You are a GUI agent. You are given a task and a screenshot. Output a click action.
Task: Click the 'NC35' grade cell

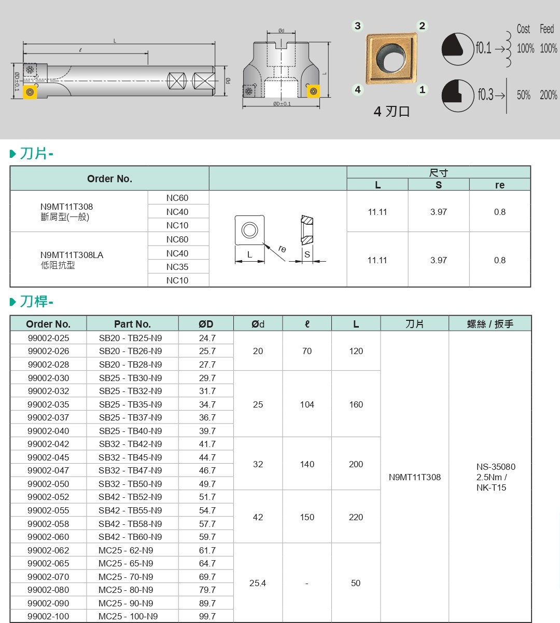pyautogui.click(x=177, y=267)
